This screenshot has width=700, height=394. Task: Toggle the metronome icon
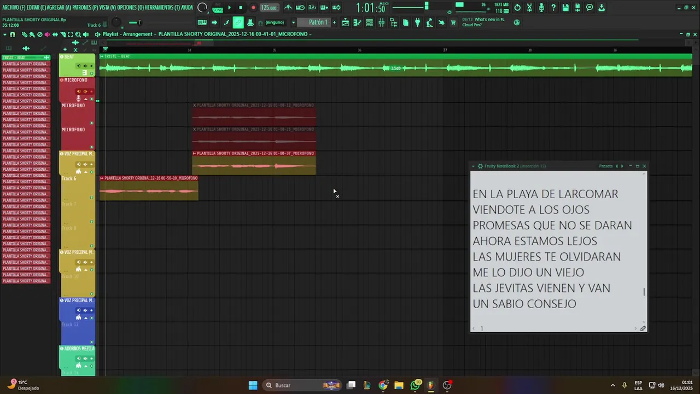[288, 8]
